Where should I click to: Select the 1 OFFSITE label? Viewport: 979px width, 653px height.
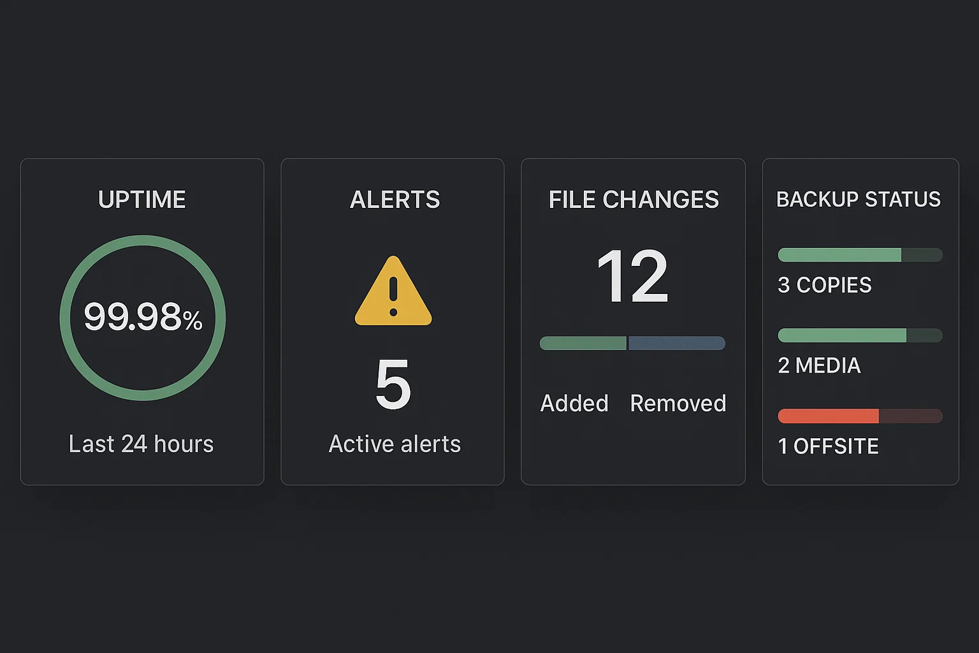click(829, 446)
